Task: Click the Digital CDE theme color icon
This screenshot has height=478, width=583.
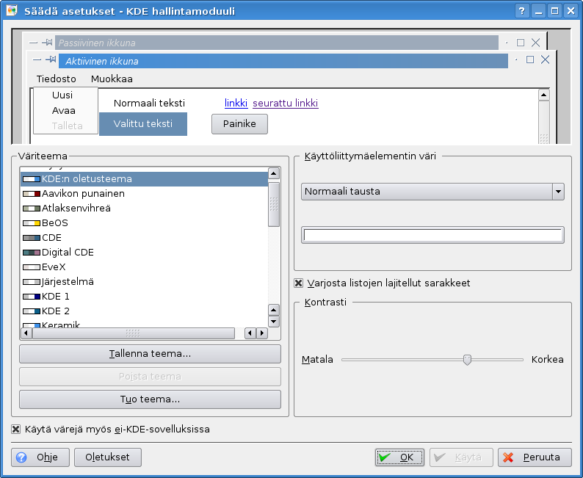Action: point(31,253)
